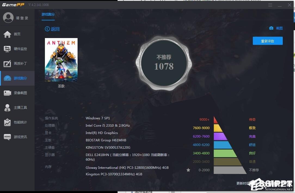Open the 游戏资讯 news icon

click(x=7, y=137)
